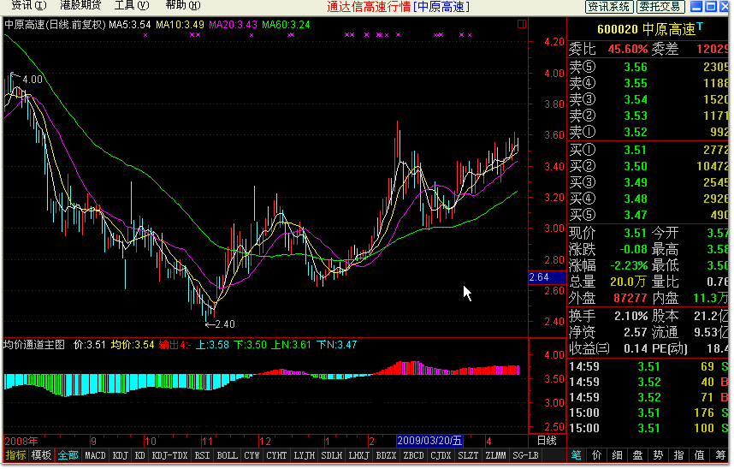Image resolution: width=734 pixels, height=469 pixels.
Task: Switch to the BOLL indicator
Action: [x=227, y=455]
